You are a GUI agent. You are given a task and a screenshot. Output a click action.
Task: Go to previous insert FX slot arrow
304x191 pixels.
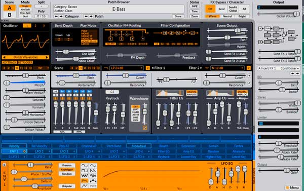click(x=292, y=73)
